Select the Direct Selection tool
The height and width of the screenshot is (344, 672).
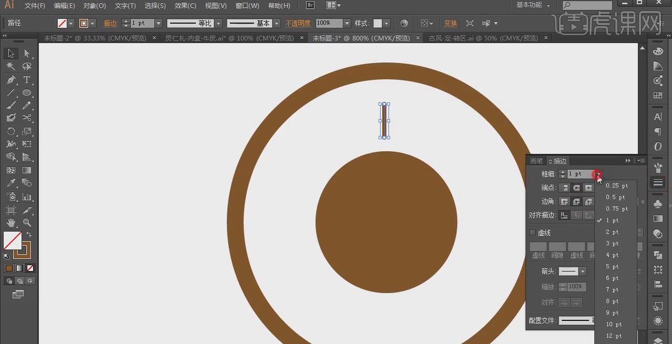click(27, 54)
